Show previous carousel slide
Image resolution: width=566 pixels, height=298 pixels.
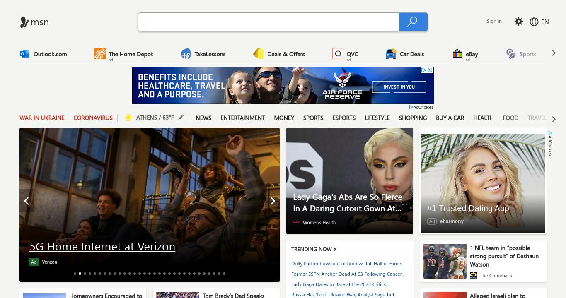[27, 201]
